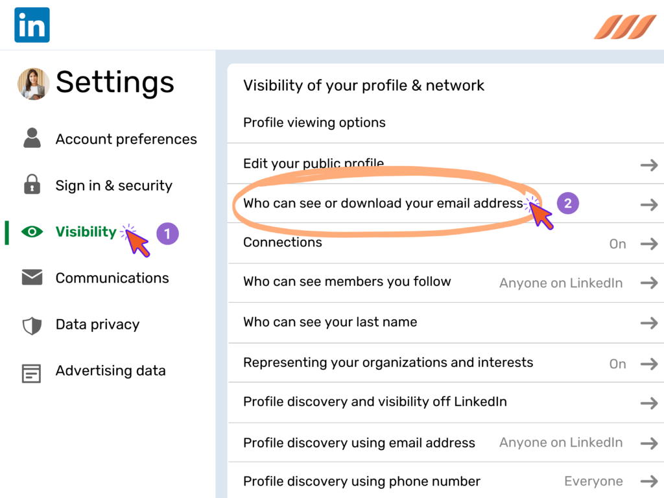Select the Visibility eye icon
Viewport: 664px width, 498px height.
click(x=31, y=231)
